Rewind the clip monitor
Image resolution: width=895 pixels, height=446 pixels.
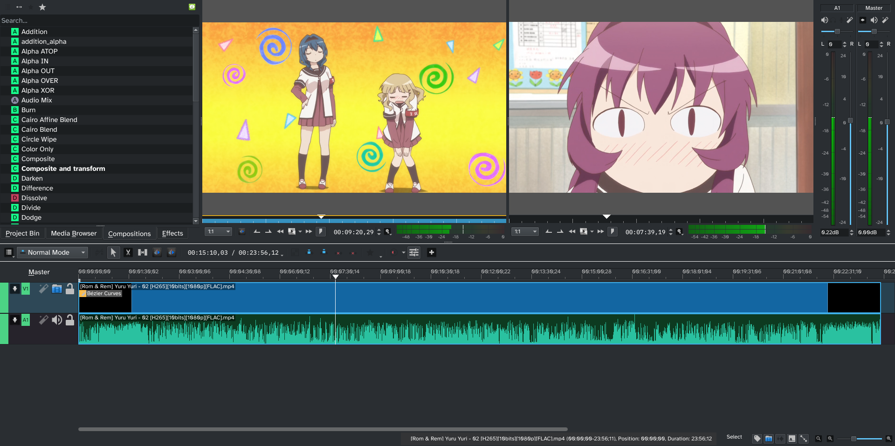coord(280,231)
